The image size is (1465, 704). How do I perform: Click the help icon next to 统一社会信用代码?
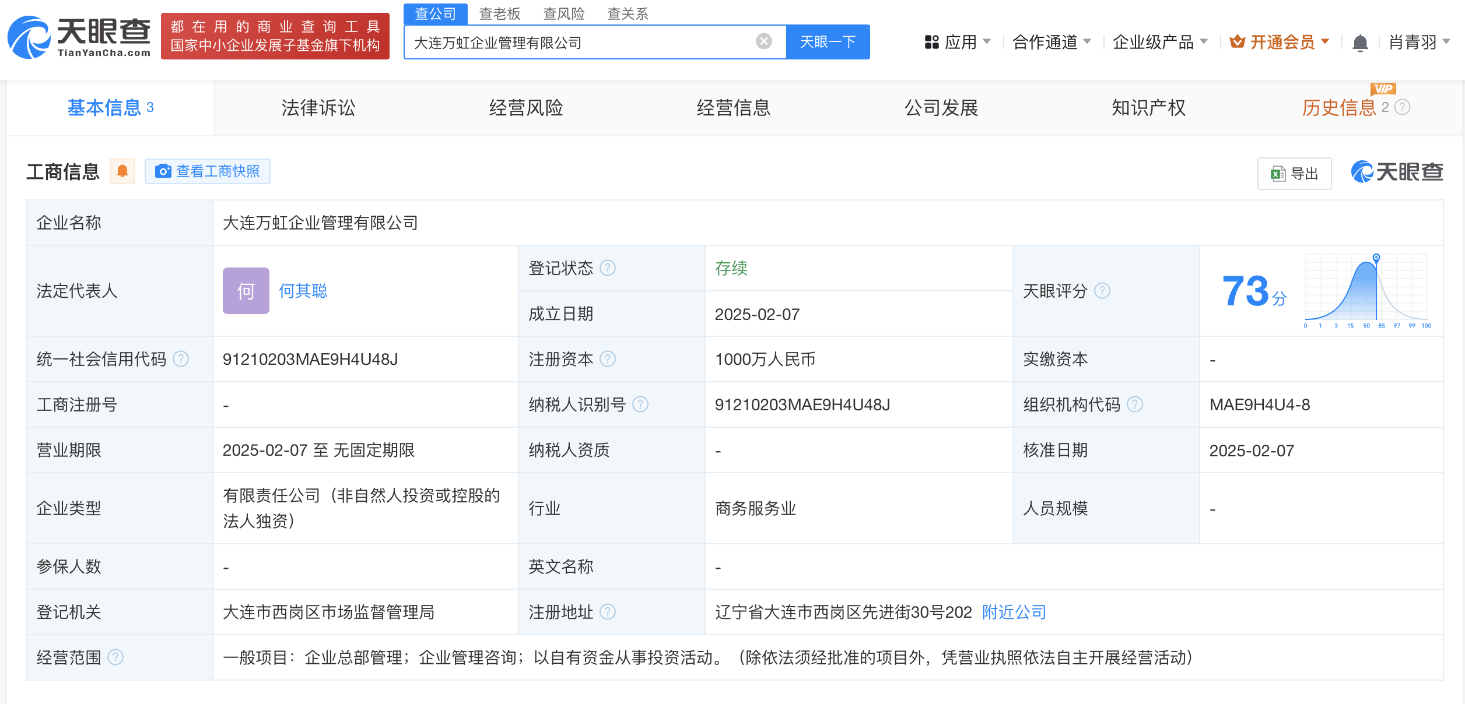tap(181, 359)
